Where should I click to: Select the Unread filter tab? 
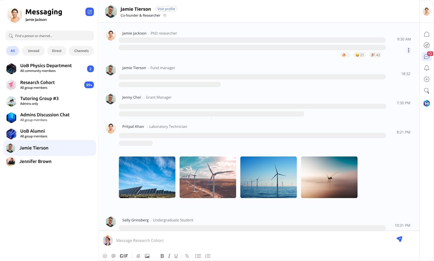[x=33, y=51]
